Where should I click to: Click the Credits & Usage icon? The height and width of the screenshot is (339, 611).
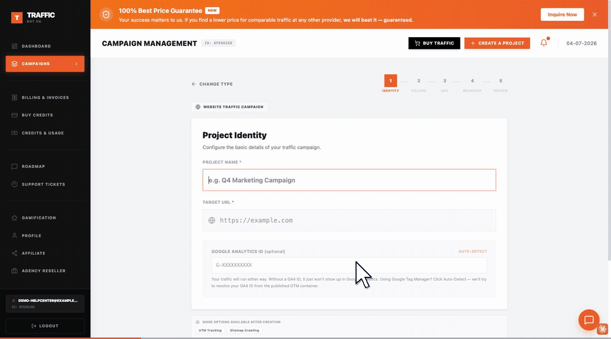pyautogui.click(x=14, y=133)
